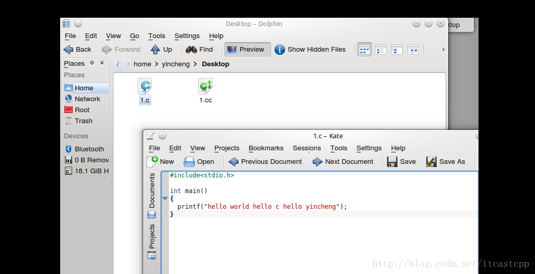Viewport: 535px width, 274px height.
Task: Select Network in Places panel
Action: coord(86,99)
